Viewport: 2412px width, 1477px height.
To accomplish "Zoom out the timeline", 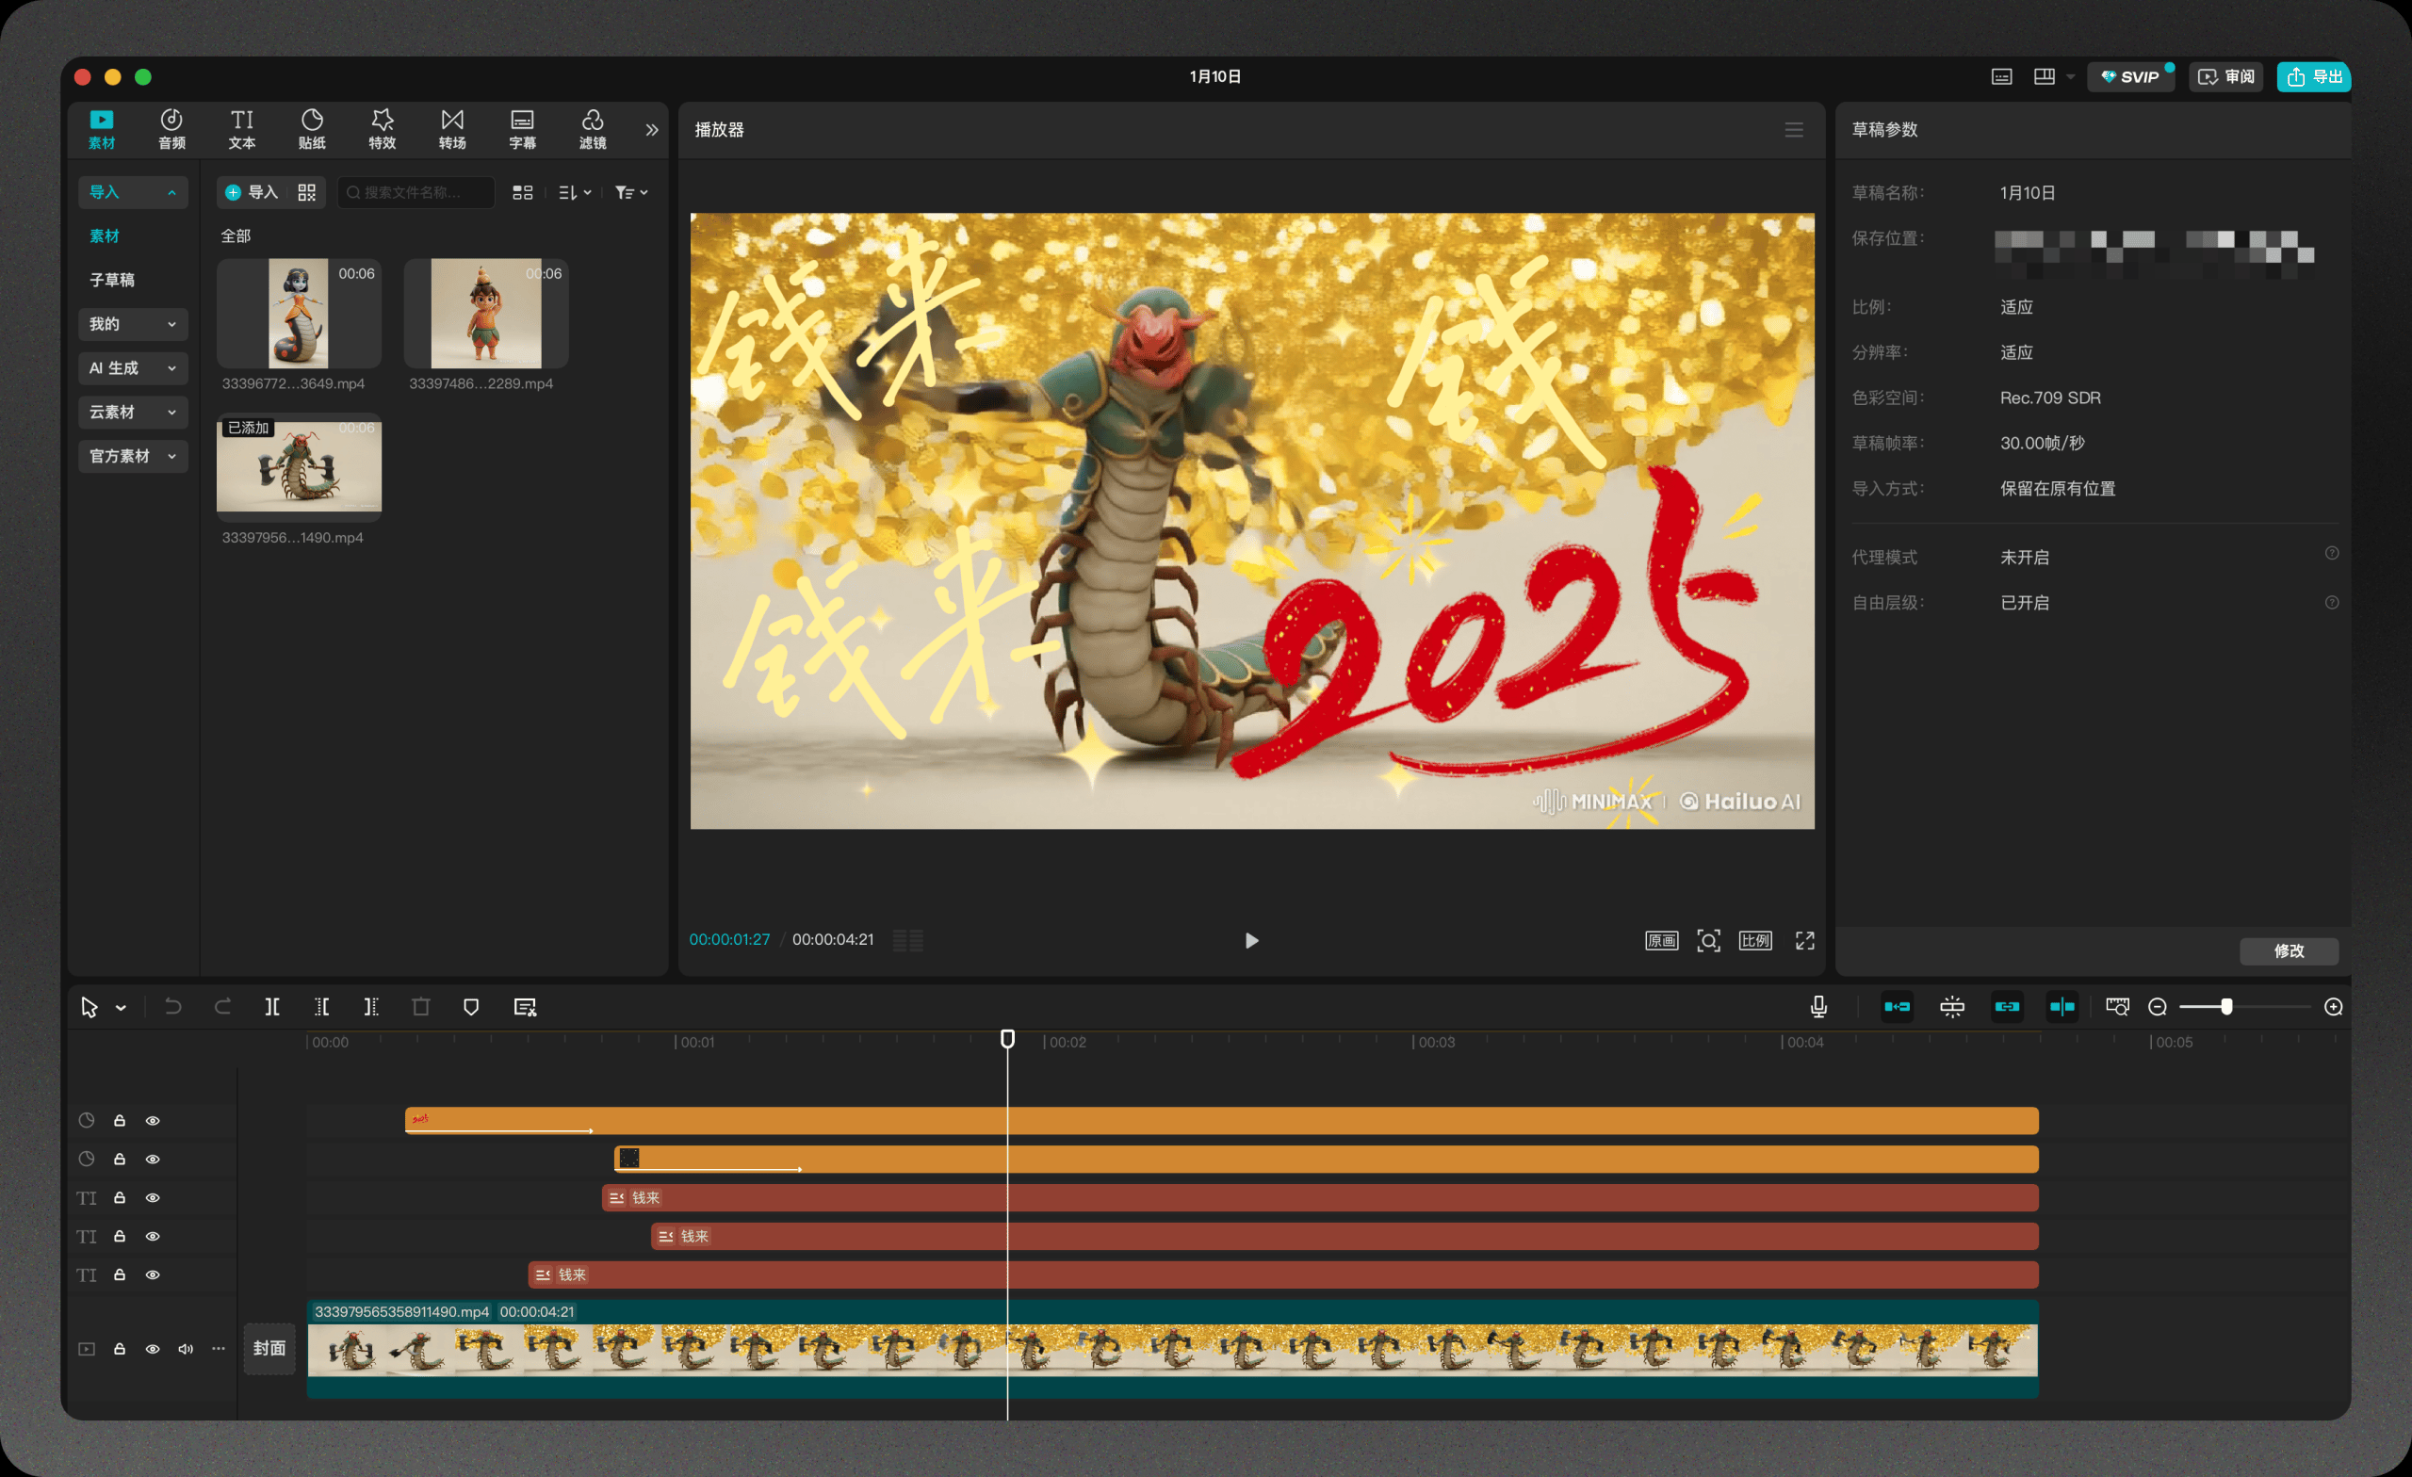I will point(2157,1006).
